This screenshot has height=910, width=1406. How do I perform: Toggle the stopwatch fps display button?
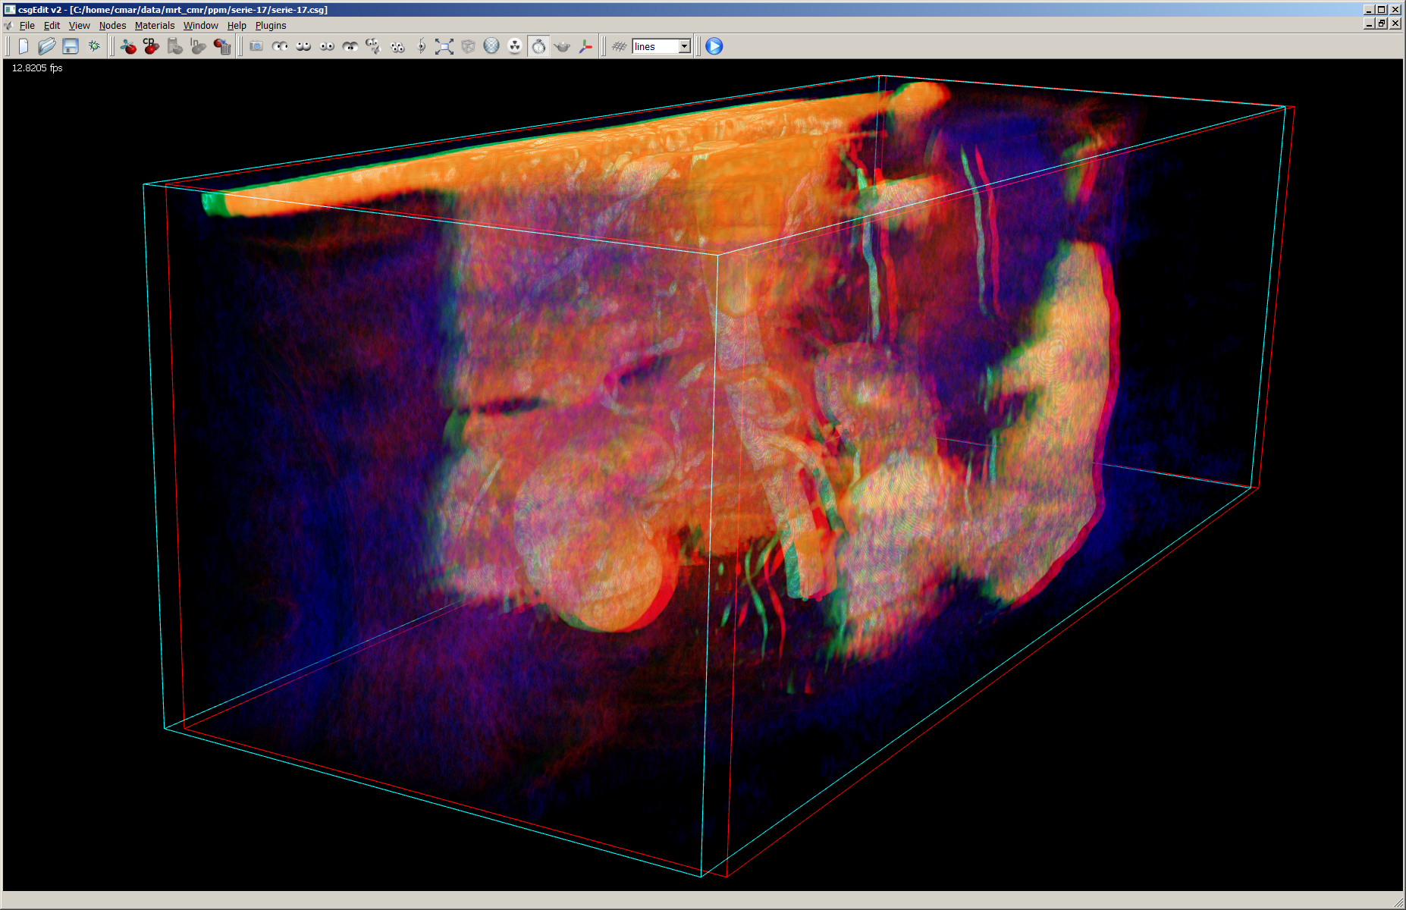pos(538,46)
